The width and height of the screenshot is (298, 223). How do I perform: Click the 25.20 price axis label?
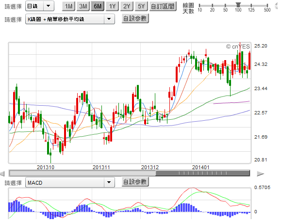[x=261, y=46]
